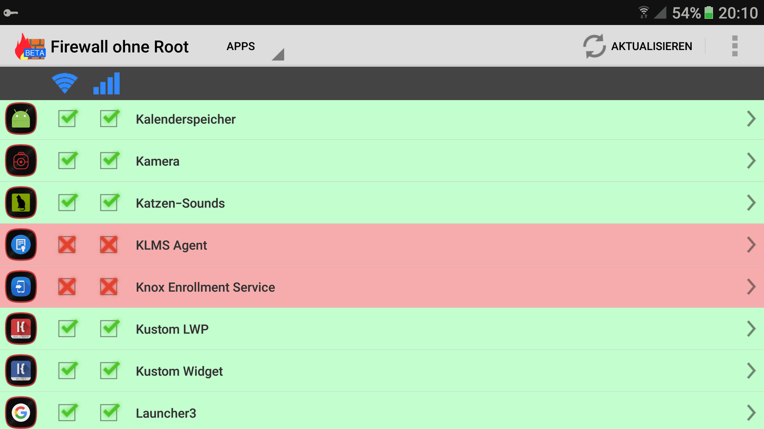Tap the AKTUALISIEREN text label

(x=651, y=46)
